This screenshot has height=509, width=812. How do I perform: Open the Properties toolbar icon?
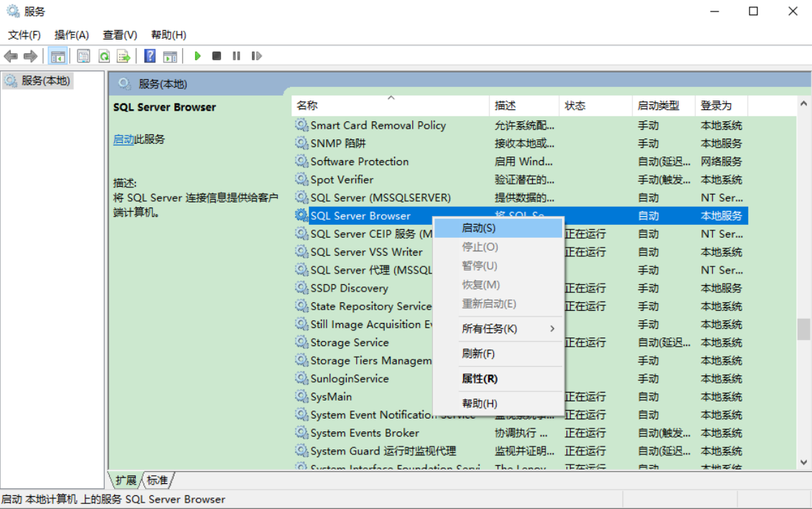pos(83,56)
